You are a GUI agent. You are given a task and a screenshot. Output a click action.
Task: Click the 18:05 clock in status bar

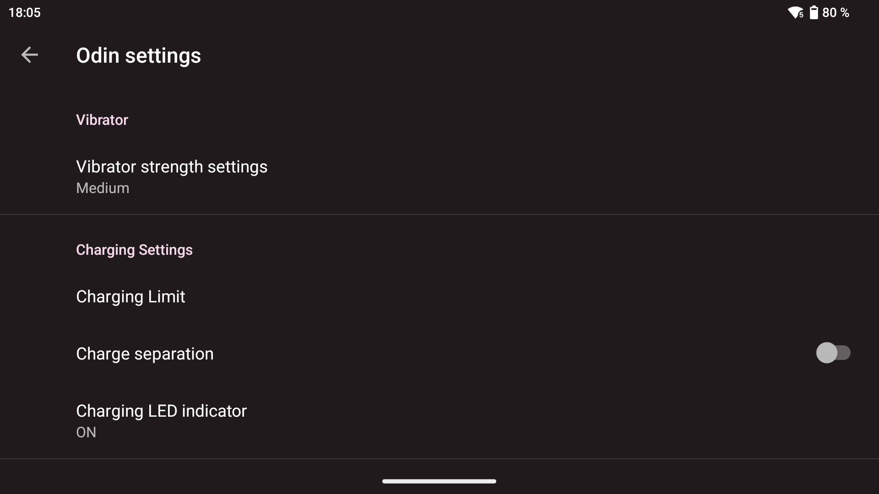click(x=25, y=12)
